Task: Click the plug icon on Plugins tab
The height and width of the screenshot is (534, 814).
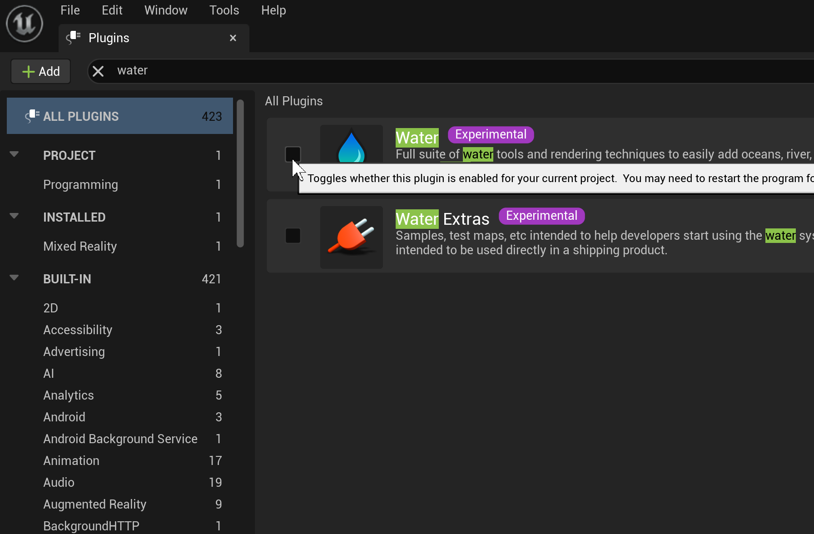Action: [73, 38]
